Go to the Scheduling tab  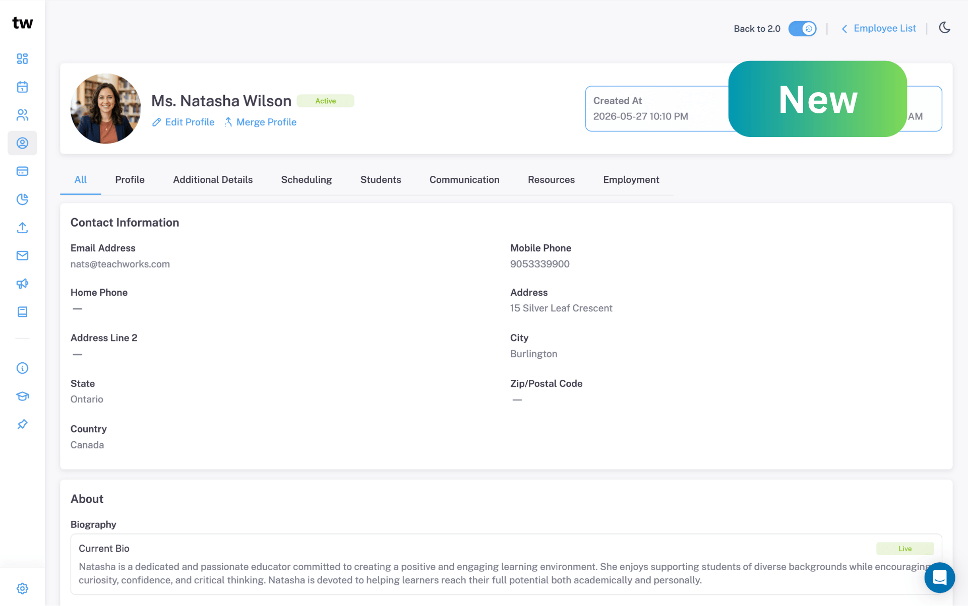coord(307,180)
